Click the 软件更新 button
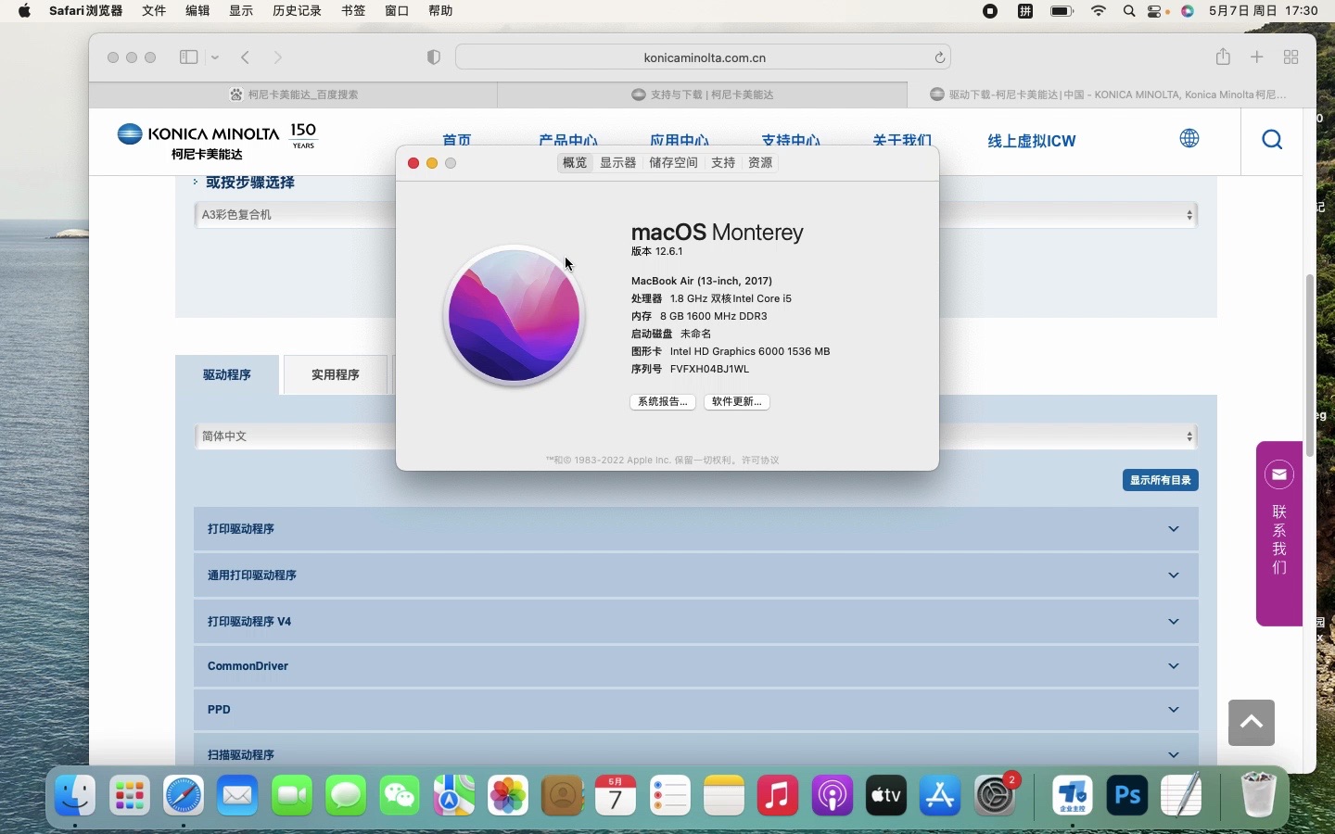 point(737,401)
